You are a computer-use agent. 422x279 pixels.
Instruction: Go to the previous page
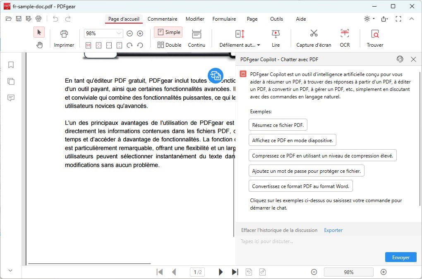(x=174, y=272)
